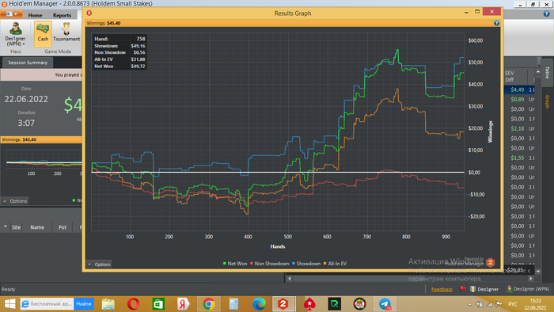Viewport: 554px width, 312px height.
Task: Open File Explorer from taskbar
Action: click(x=108, y=304)
